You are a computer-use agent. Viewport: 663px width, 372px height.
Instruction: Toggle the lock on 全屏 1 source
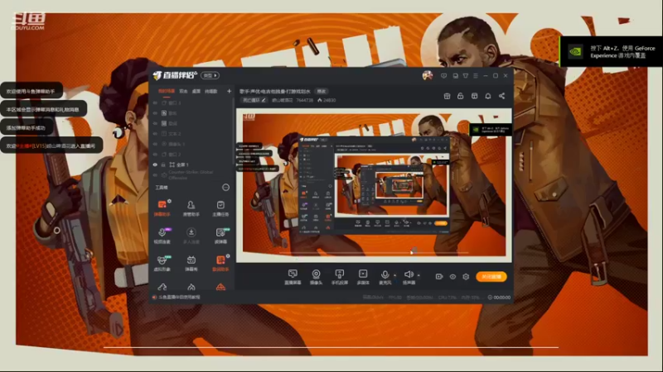pos(163,165)
